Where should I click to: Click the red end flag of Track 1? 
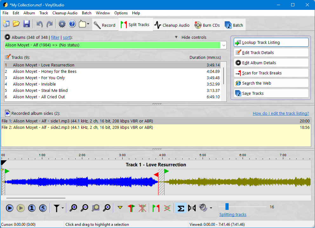(x=156, y=175)
